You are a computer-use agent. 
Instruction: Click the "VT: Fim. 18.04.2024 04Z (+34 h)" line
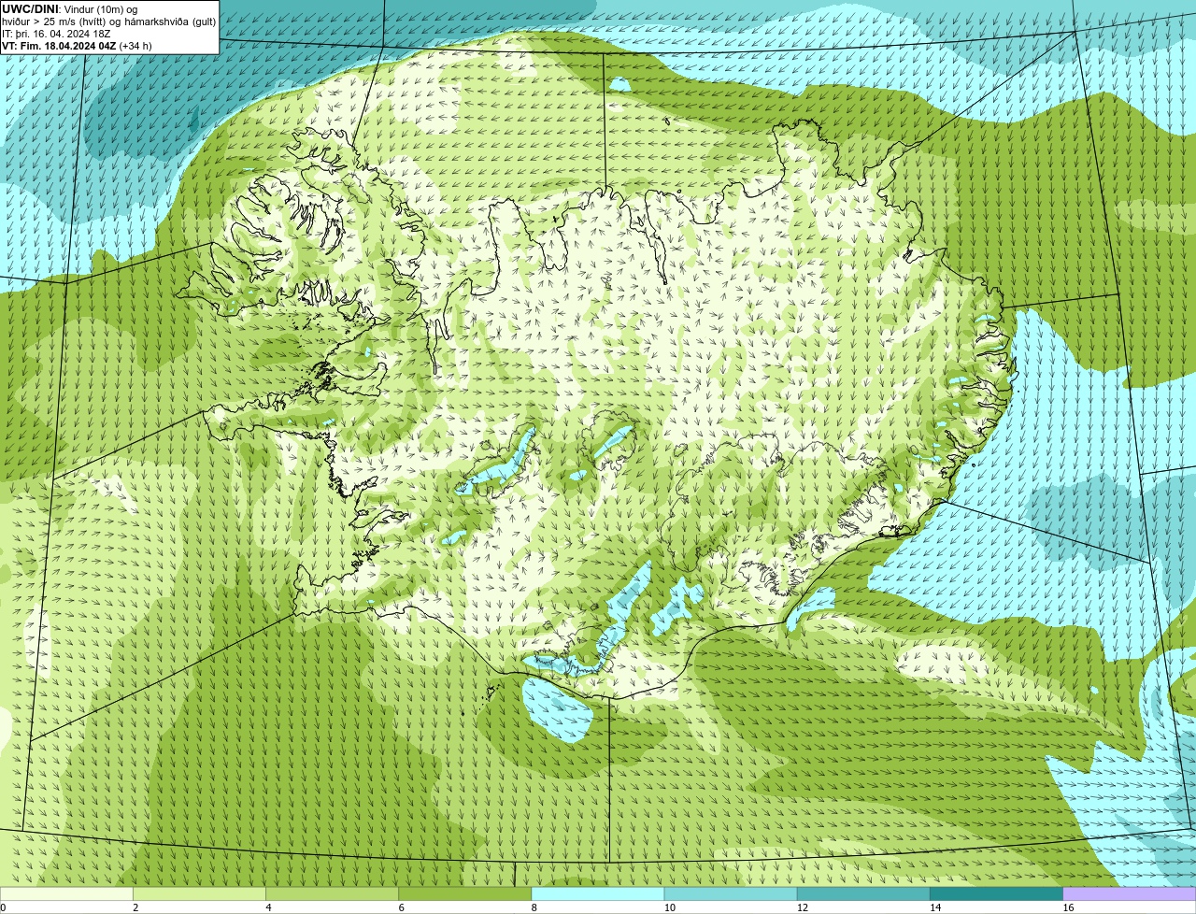(x=77, y=46)
